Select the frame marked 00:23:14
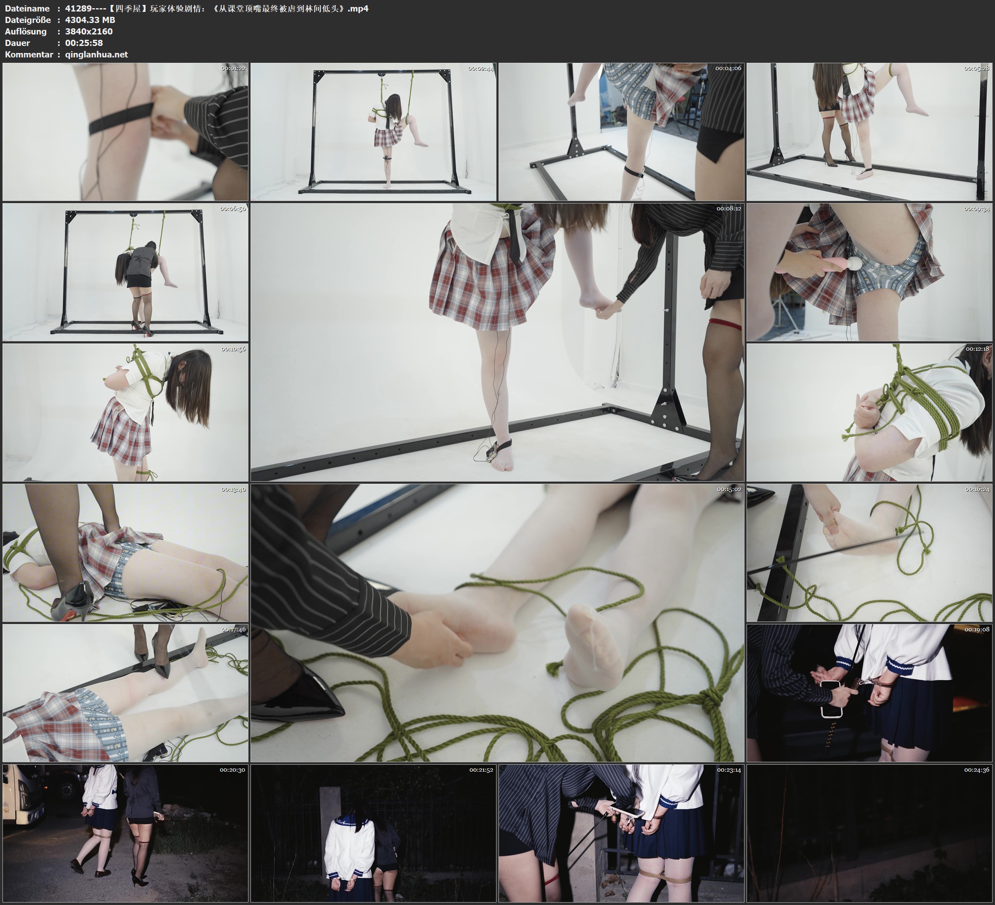The image size is (995, 905). (x=622, y=833)
